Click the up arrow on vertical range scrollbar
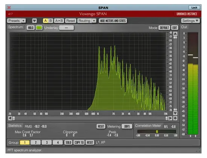 [x=175, y=34]
